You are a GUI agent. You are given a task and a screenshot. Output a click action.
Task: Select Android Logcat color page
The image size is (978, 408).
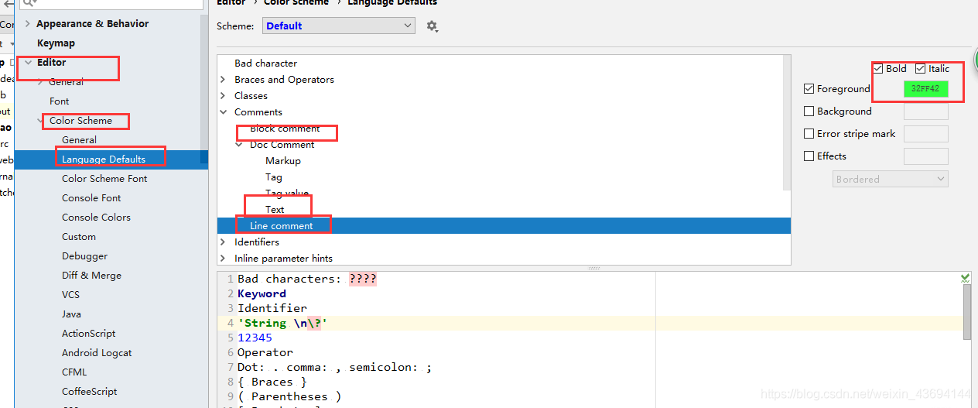(x=97, y=353)
